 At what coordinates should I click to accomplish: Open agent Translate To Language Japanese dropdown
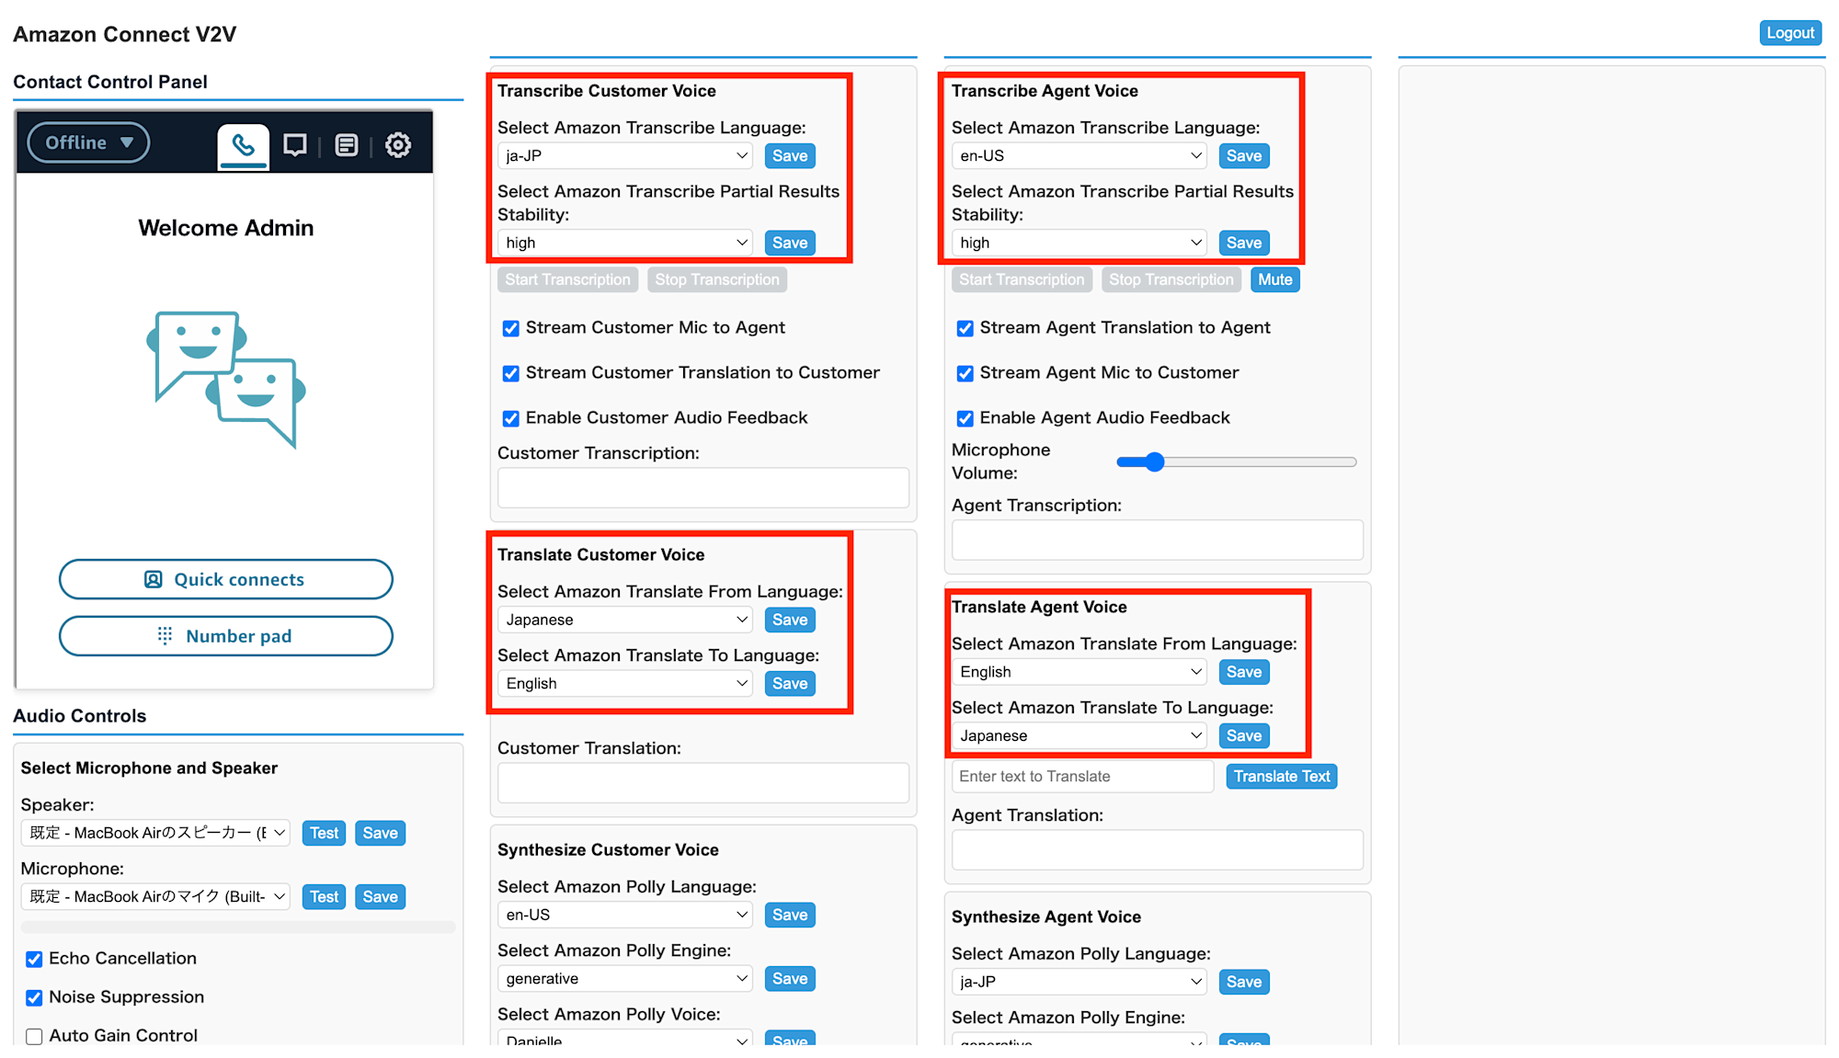[x=1079, y=736]
